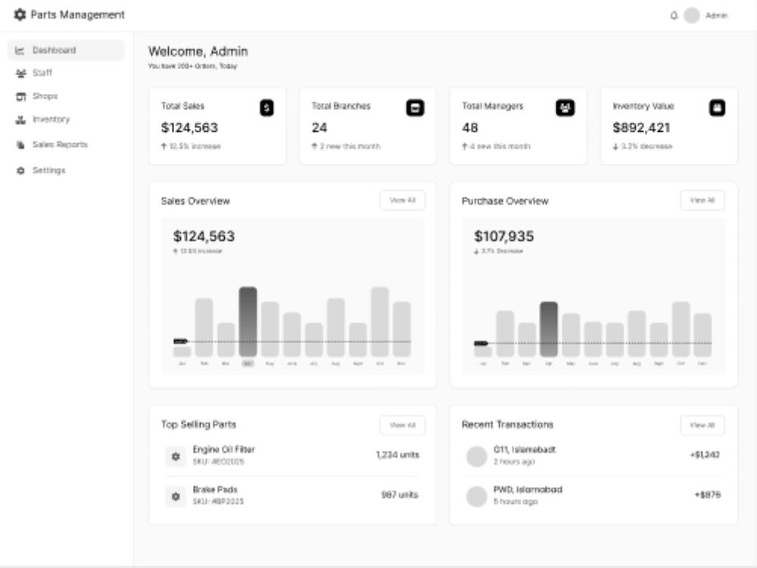Screen dimensions: 757x568
Task: Click the $107,935 purchase total
Action: click(x=503, y=236)
